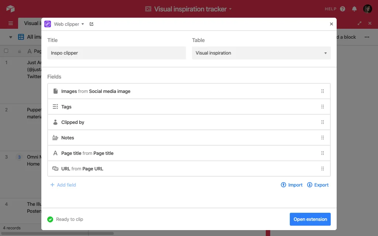Click the Airtable home logo
The image size is (378, 236).
pos(10,9)
